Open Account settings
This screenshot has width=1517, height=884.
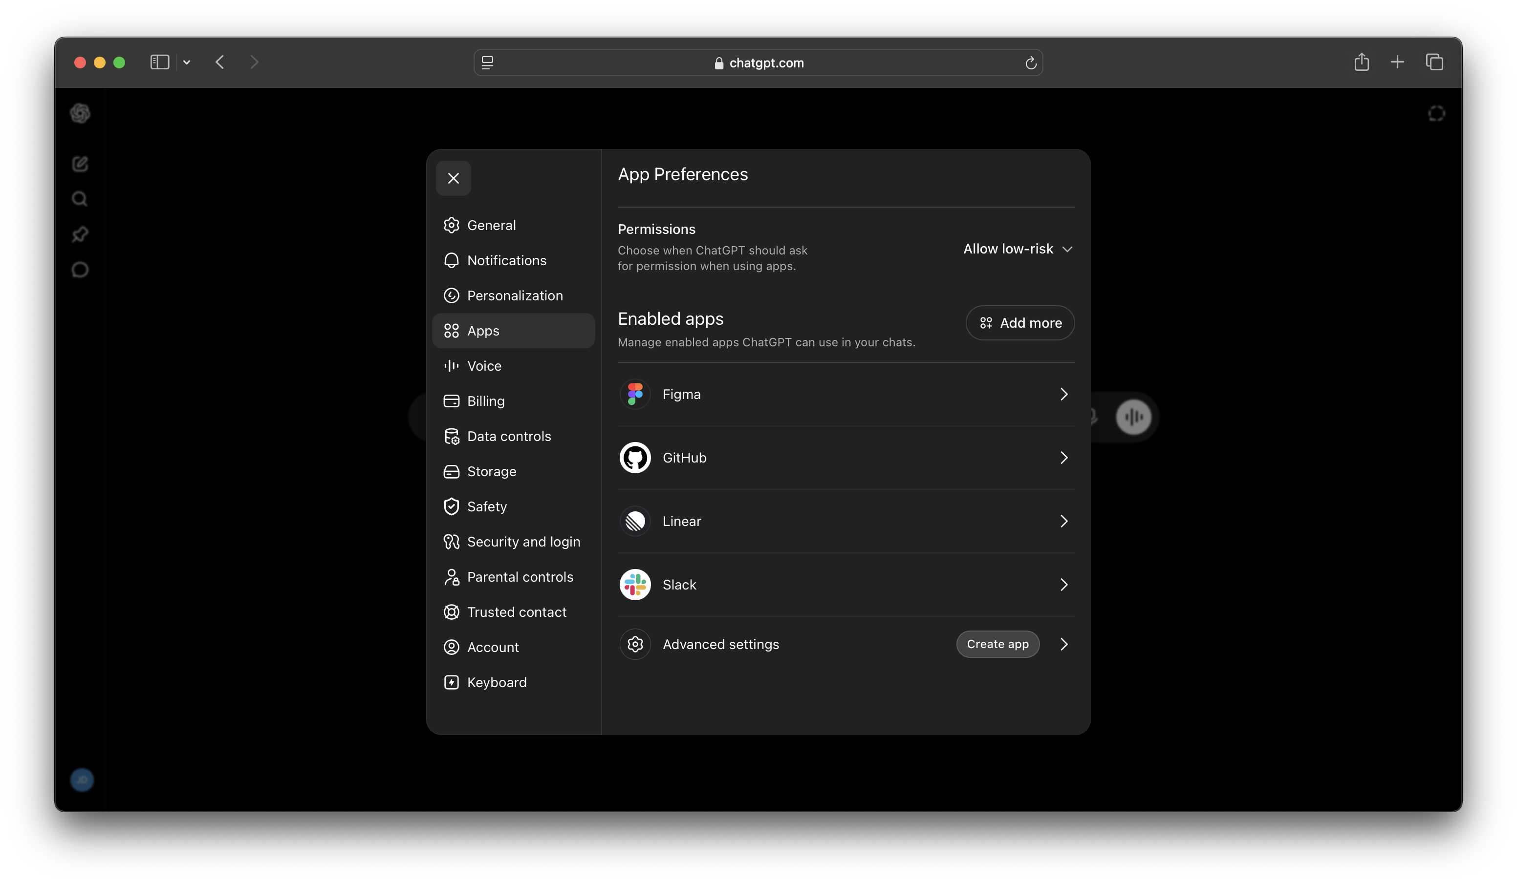(514, 647)
